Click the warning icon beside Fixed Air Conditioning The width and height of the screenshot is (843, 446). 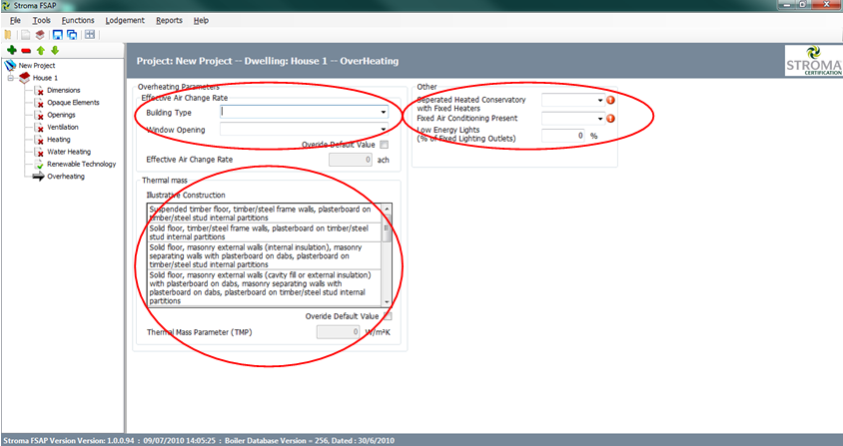click(610, 118)
